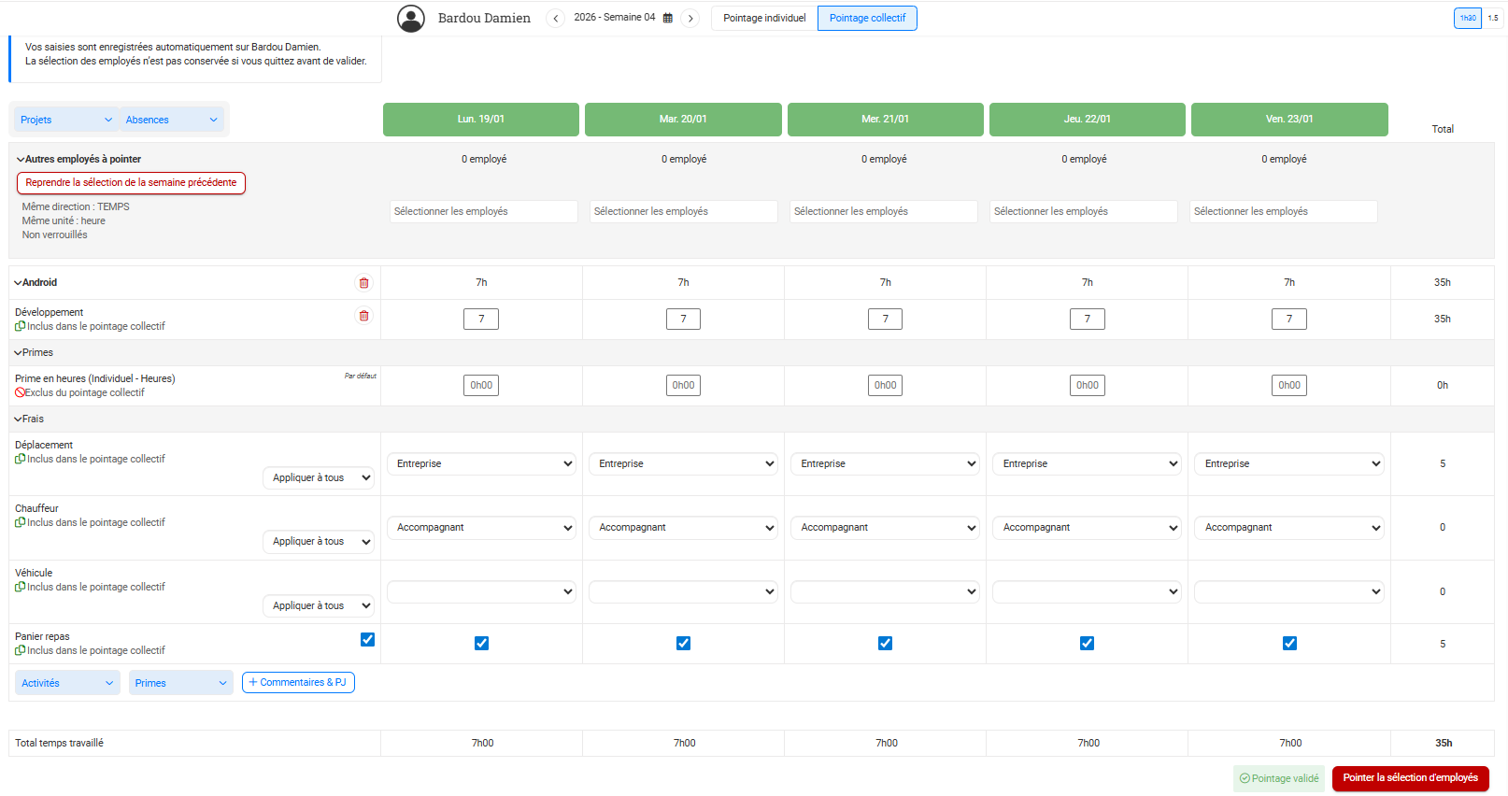This screenshot has width=1508, height=796.
Task: Click 'Sélectionner les employés' field for Tuesday
Action: 684,212
